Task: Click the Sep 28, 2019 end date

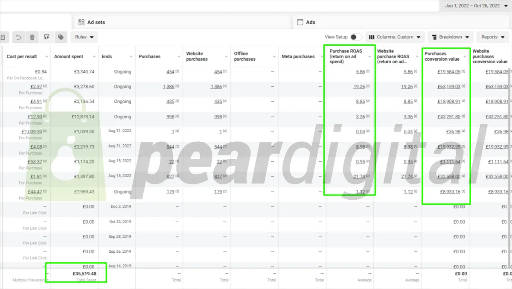Action: [120, 236]
